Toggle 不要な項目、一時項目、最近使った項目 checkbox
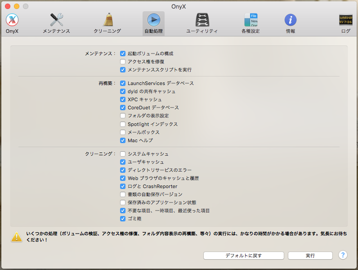 pos(123,211)
